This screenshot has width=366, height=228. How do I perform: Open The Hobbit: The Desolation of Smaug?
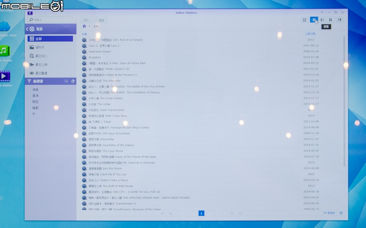tap(124, 93)
